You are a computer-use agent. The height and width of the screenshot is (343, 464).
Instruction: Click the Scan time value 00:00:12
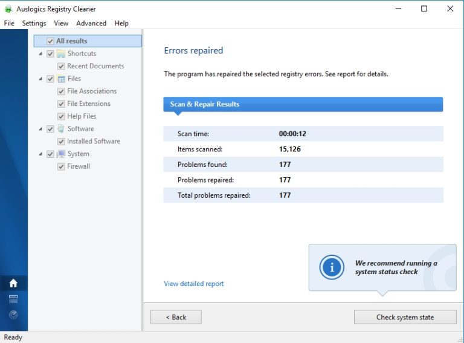(x=292, y=134)
